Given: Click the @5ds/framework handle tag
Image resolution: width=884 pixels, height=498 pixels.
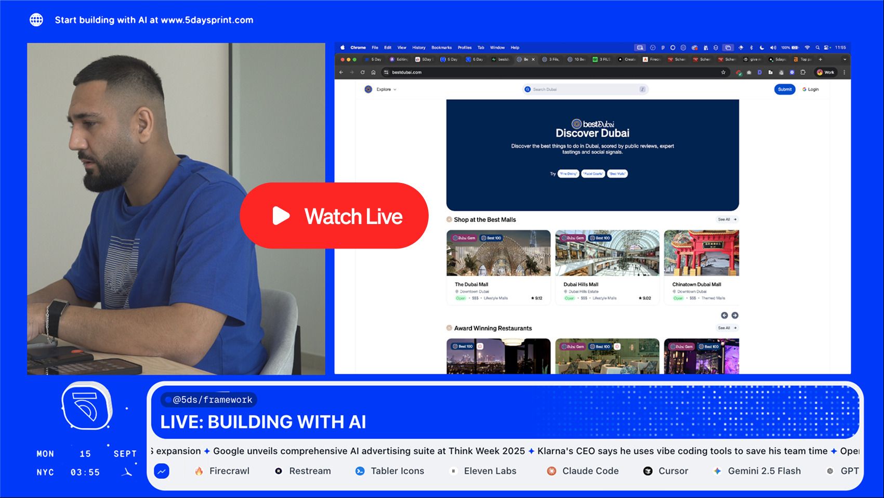Looking at the screenshot, I should pyautogui.click(x=209, y=400).
